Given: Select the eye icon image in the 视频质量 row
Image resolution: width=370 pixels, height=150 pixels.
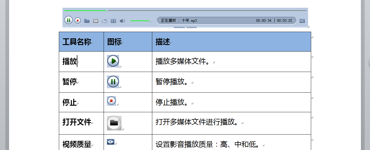Looking at the screenshot, I should click(110, 142).
